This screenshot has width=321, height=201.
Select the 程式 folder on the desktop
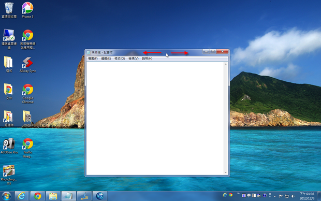tap(9, 64)
